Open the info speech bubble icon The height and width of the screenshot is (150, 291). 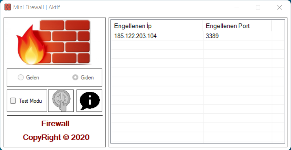[89, 101]
